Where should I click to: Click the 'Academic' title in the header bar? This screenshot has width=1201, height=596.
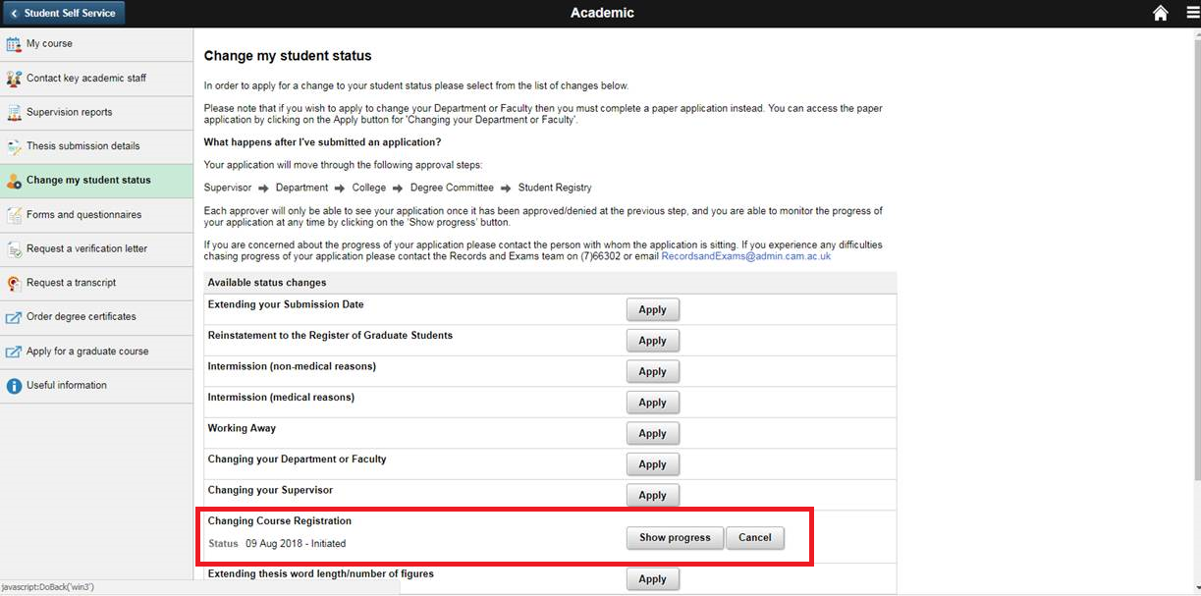tap(602, 13)
